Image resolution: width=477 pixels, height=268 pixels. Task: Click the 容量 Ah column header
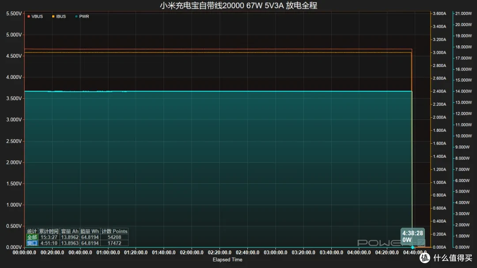[x=70, y=231]
